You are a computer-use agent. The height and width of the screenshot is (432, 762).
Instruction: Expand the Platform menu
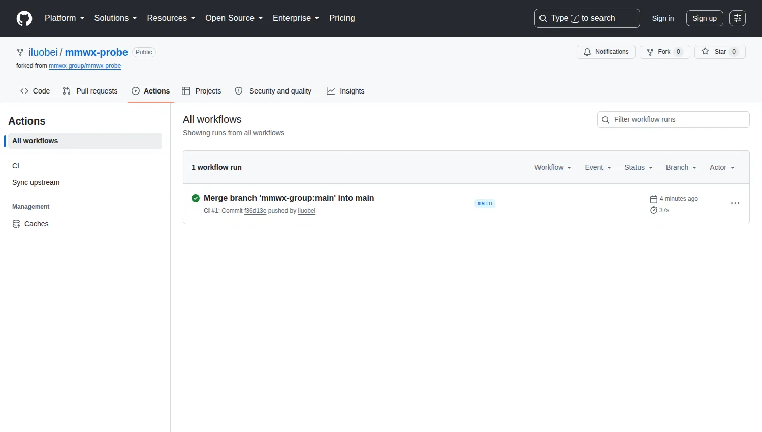(x=65, y=18)
